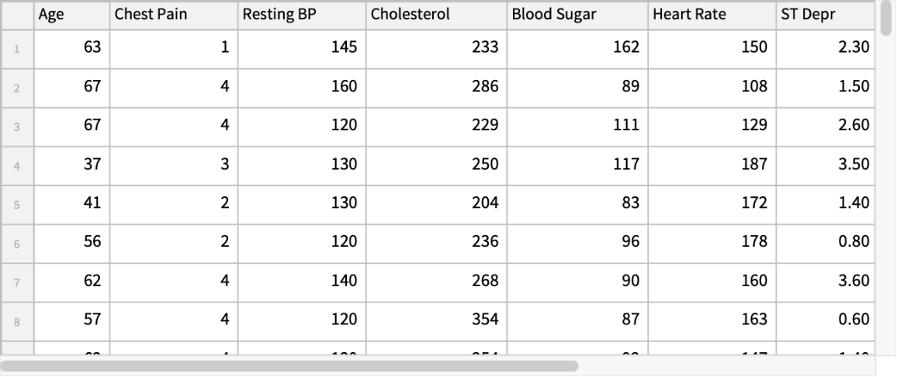
Task: Select row number 1 header
Action: [16, 49]
